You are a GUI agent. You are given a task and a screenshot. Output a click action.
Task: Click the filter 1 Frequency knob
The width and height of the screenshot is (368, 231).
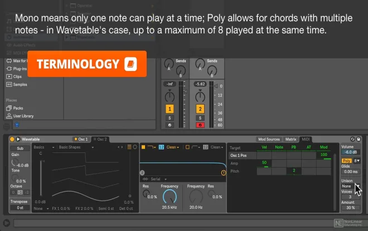170,197
